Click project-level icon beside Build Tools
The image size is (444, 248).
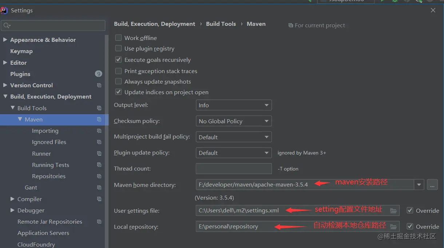[99, 108]
